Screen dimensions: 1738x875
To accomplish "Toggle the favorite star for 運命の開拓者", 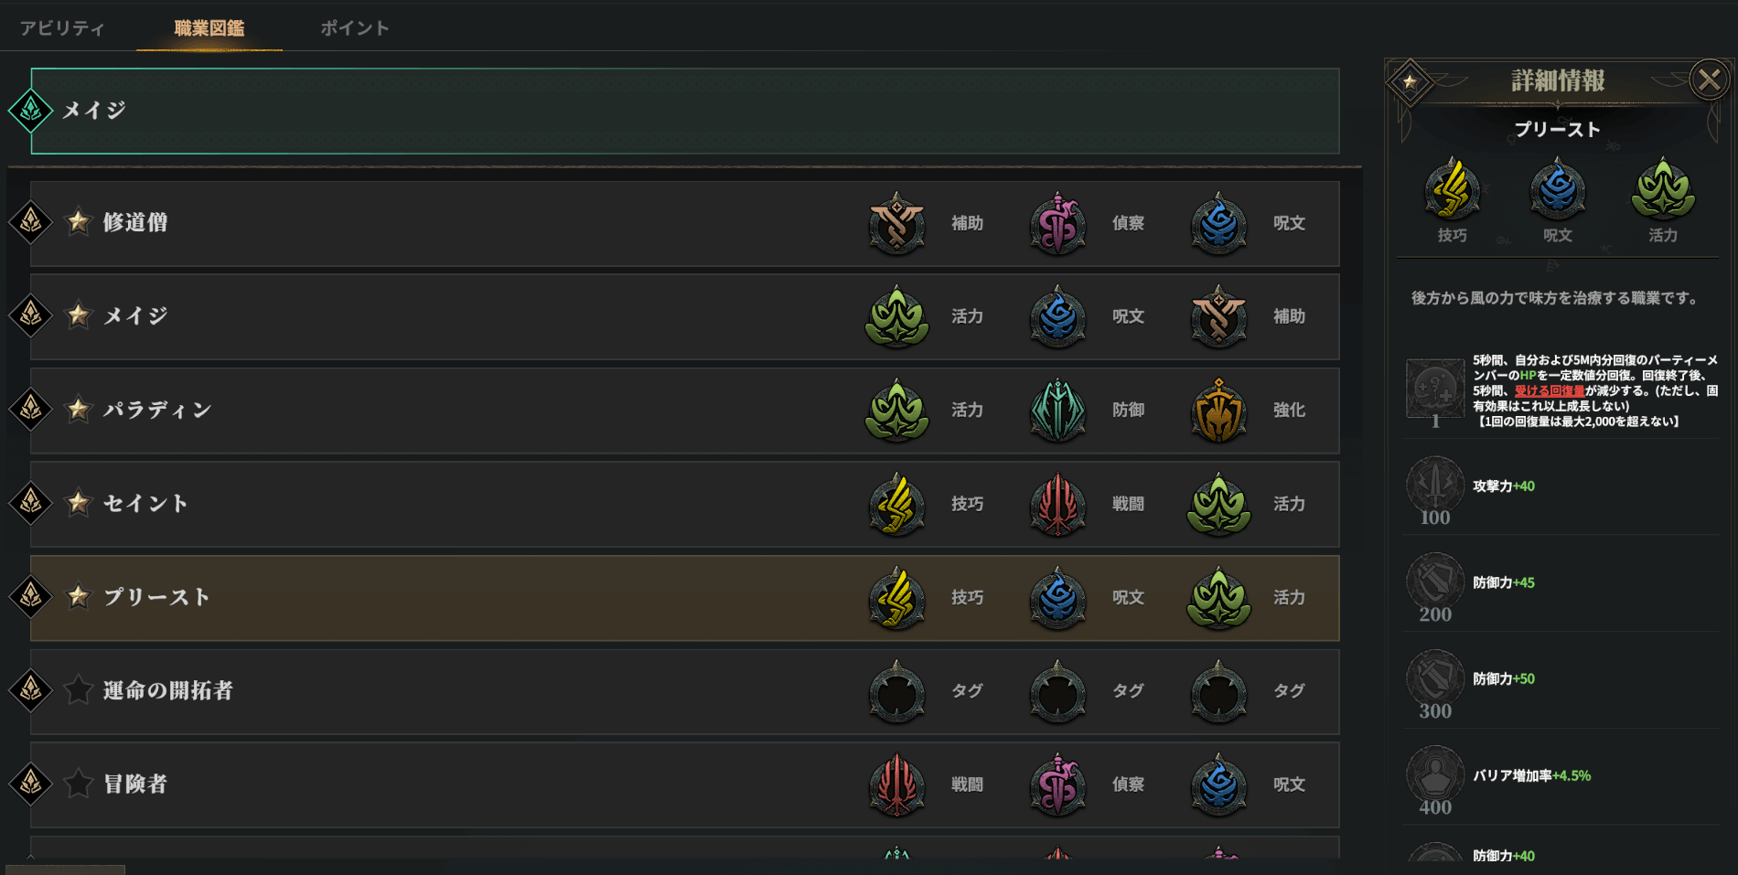I will tap(79, 690).
